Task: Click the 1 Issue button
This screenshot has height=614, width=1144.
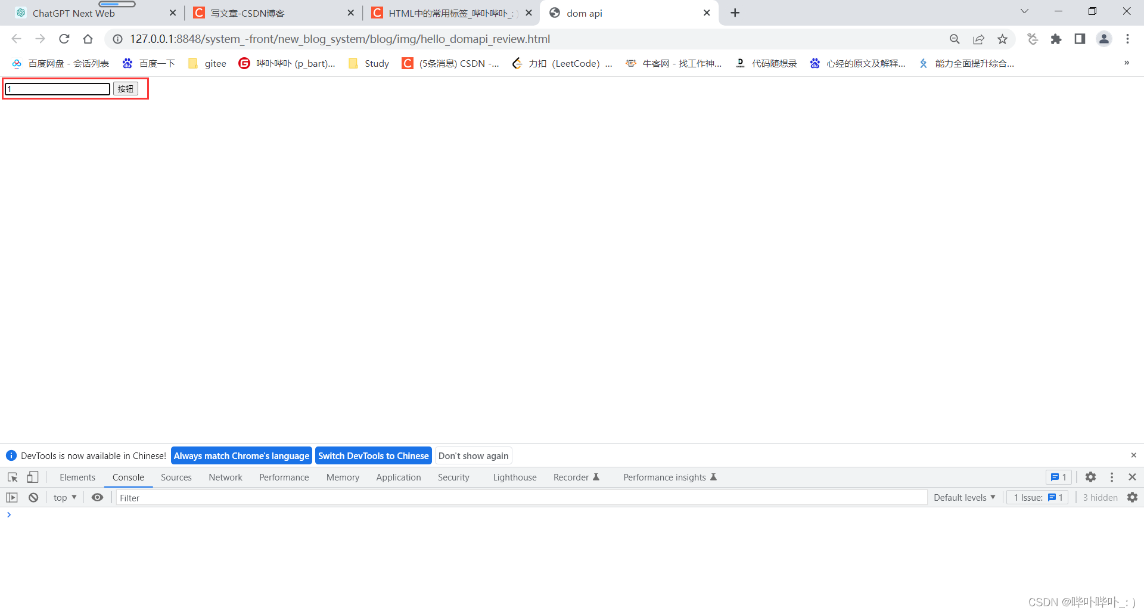Action: pos(1037,497)
